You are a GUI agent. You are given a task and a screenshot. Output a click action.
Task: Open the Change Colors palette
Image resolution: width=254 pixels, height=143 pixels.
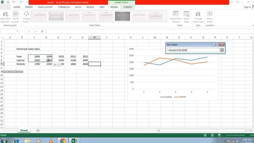26,17
